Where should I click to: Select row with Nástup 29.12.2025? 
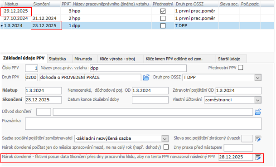click(x=137, y=11)
